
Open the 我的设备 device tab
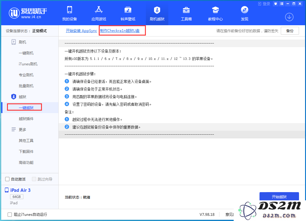point(70,13)
